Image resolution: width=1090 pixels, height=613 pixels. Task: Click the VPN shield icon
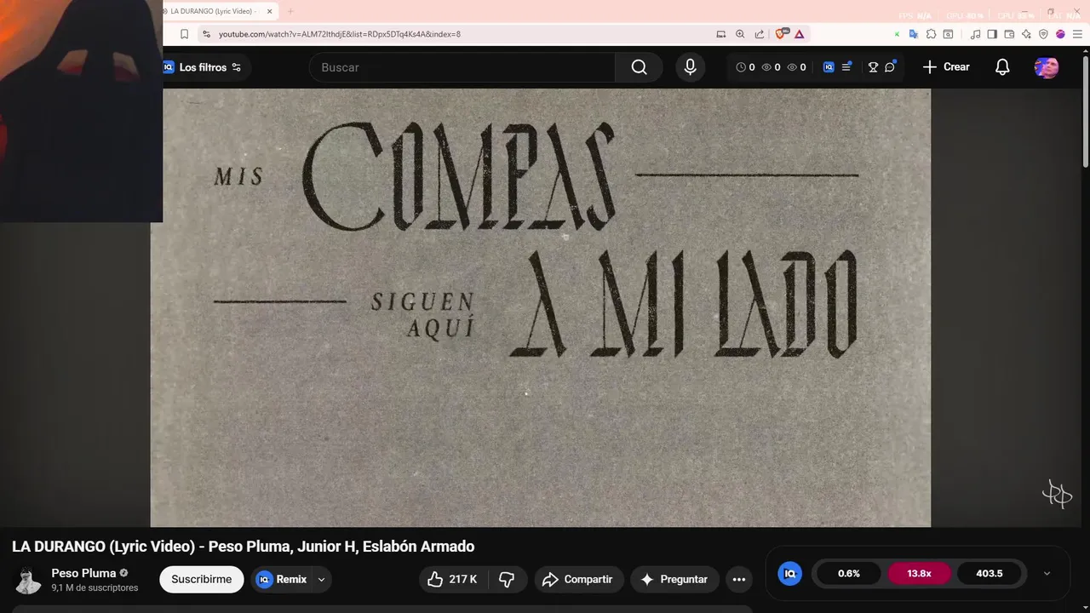1043,34
